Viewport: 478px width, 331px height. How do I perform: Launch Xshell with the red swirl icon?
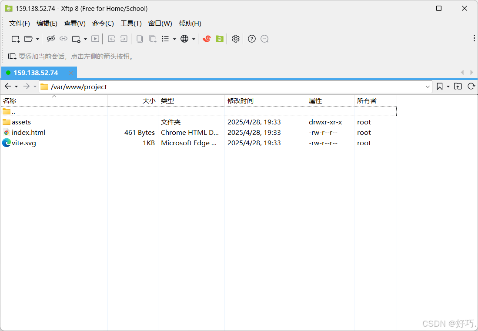click(x=207, y=39)
